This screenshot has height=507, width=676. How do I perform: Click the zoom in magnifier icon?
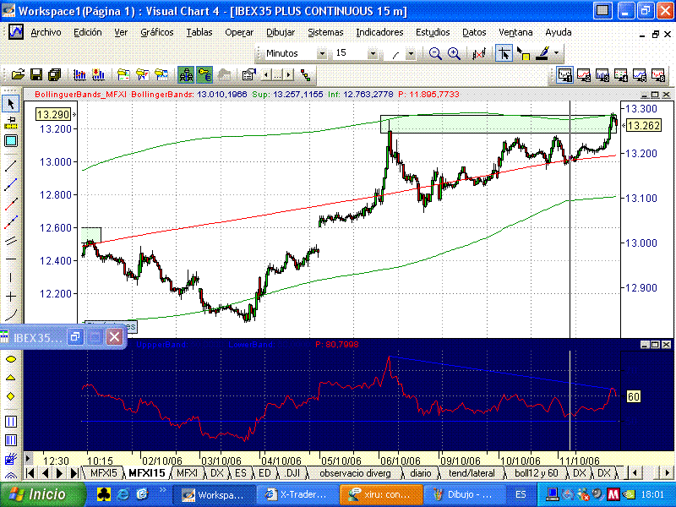click(454, 53)
